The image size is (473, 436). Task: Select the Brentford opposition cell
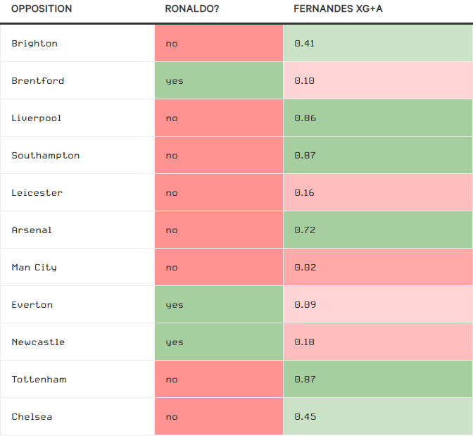tap(38, 81)
